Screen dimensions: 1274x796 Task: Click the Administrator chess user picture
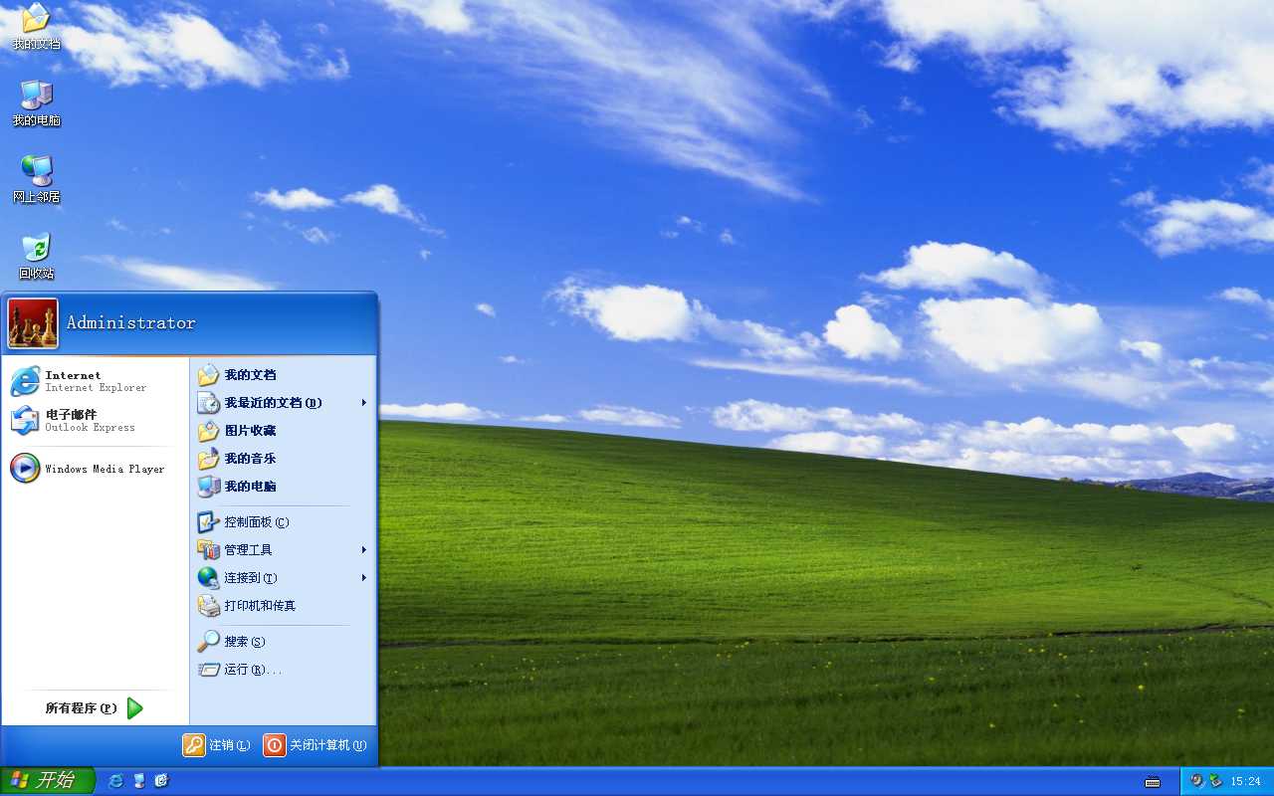[x=33, y=323]
